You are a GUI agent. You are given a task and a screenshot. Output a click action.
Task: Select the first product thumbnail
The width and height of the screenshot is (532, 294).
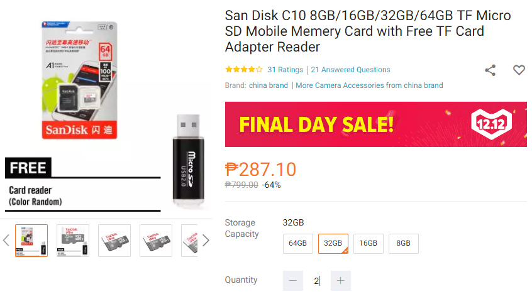[x=31, y=241]
